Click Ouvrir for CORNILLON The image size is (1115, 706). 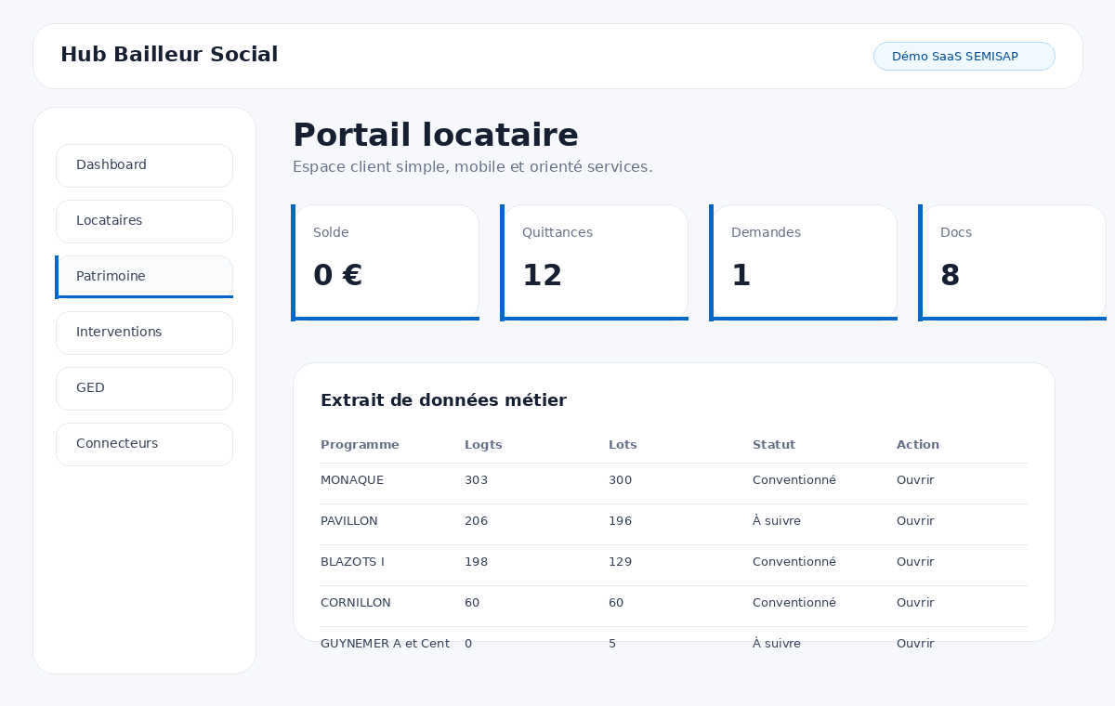[x=915, y=603]
